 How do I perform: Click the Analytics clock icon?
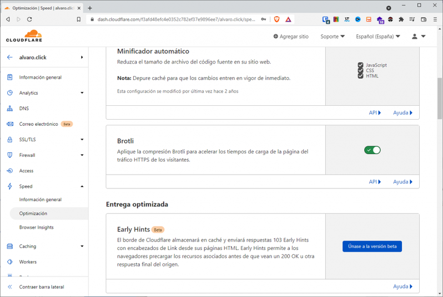tap(9, 93)
